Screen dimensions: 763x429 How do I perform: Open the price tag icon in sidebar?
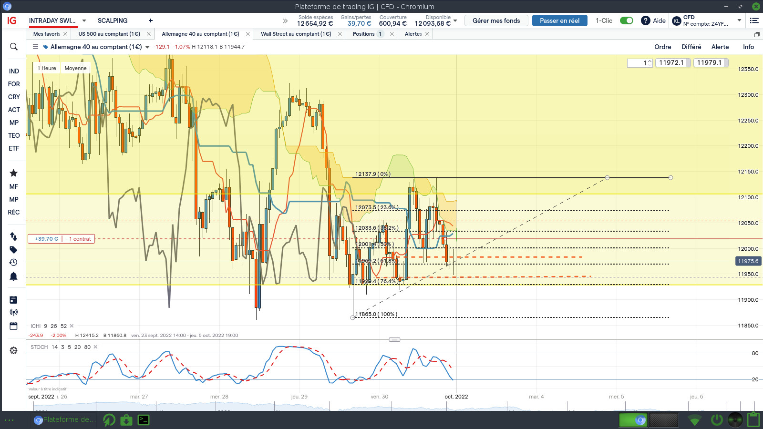coord(13,250)
